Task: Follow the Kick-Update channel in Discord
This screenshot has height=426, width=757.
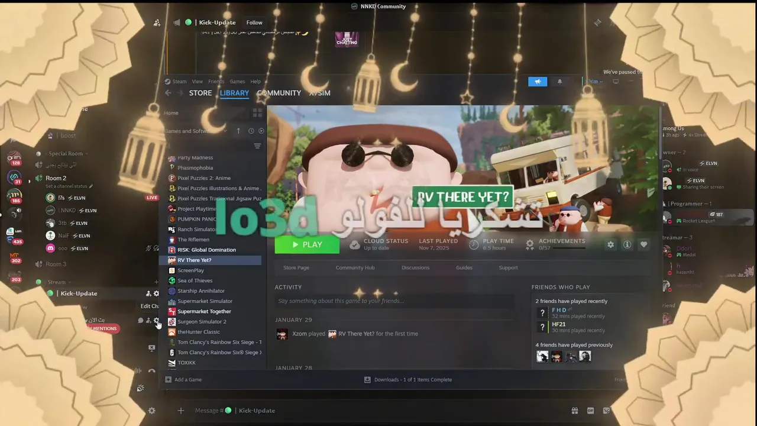Action: point(254,22)
